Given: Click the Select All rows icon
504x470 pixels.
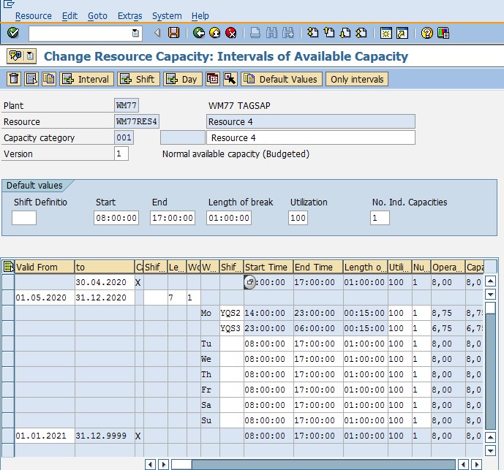Looking at the screenshot, I should pos(31,79).
